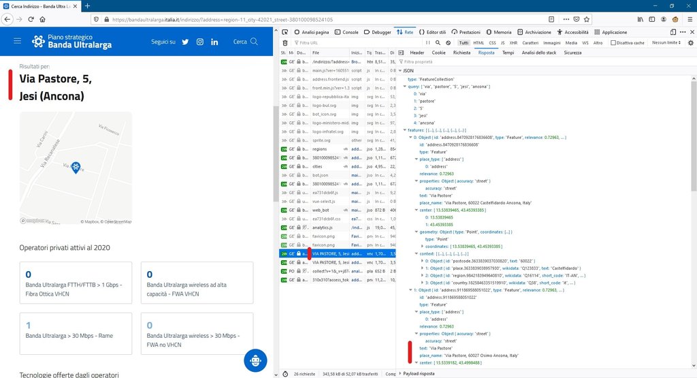Clear the network log with trash icon
The height and width of the screenshot is (378, 697).
coord(285,42)
